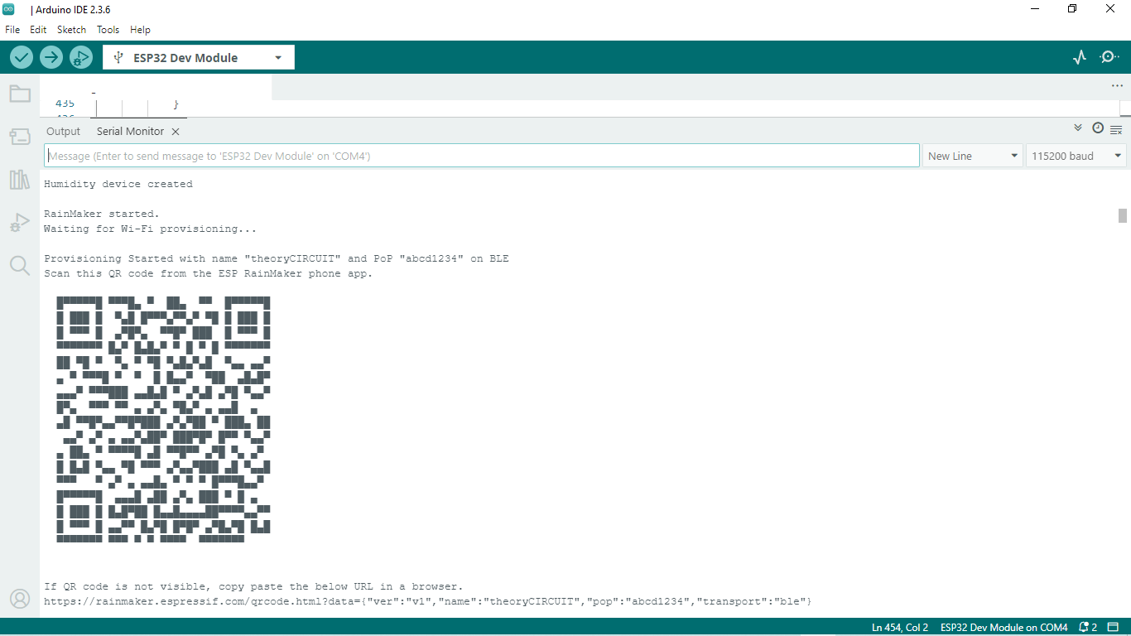Toggle autoscroll in the Serial Monitor

(1078, 128)
